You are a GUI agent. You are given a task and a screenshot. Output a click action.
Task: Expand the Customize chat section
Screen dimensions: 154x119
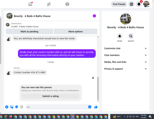[x=125, y=48]
